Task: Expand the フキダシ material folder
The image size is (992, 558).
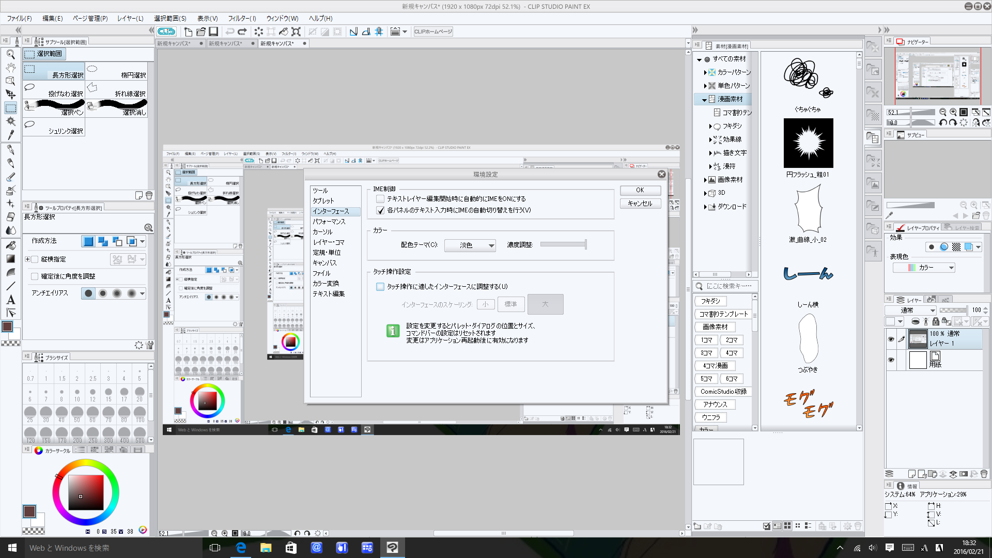Action: [x=710, y=126]
